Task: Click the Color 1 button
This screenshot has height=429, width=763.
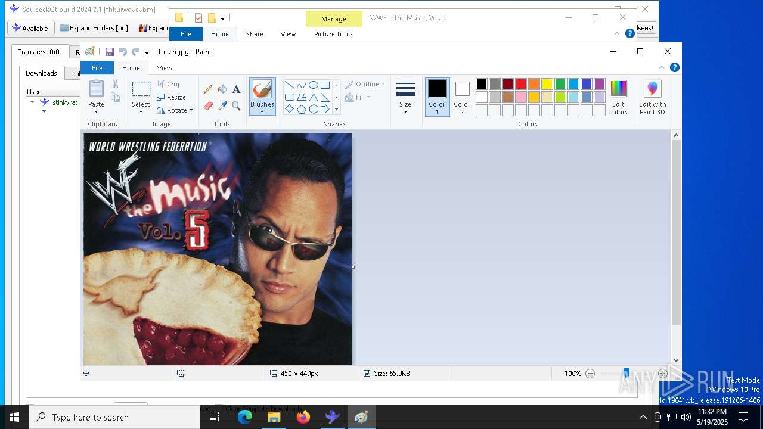Action: tap(437, 97)
